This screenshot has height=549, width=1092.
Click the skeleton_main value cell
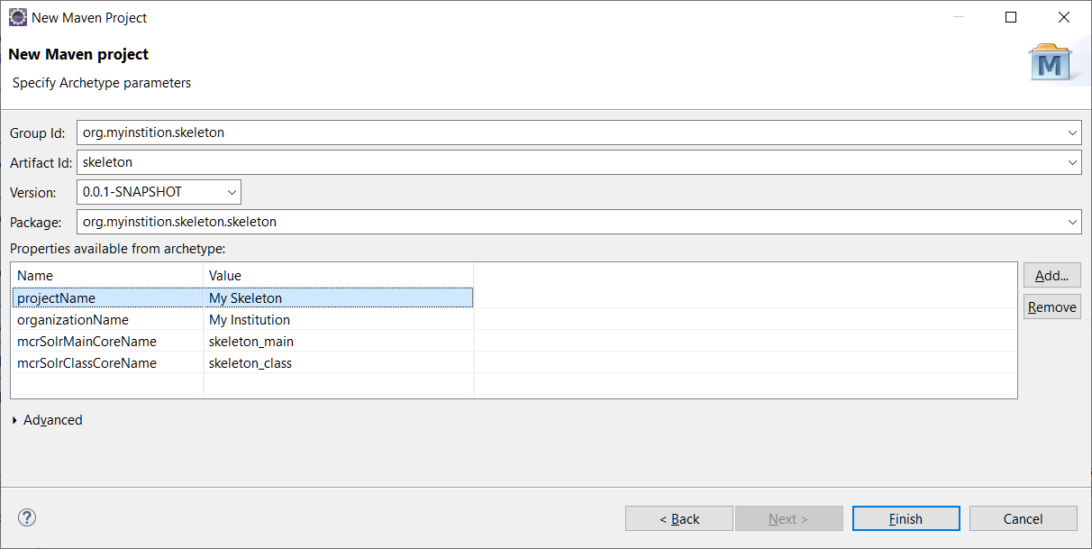pos(339,341)
